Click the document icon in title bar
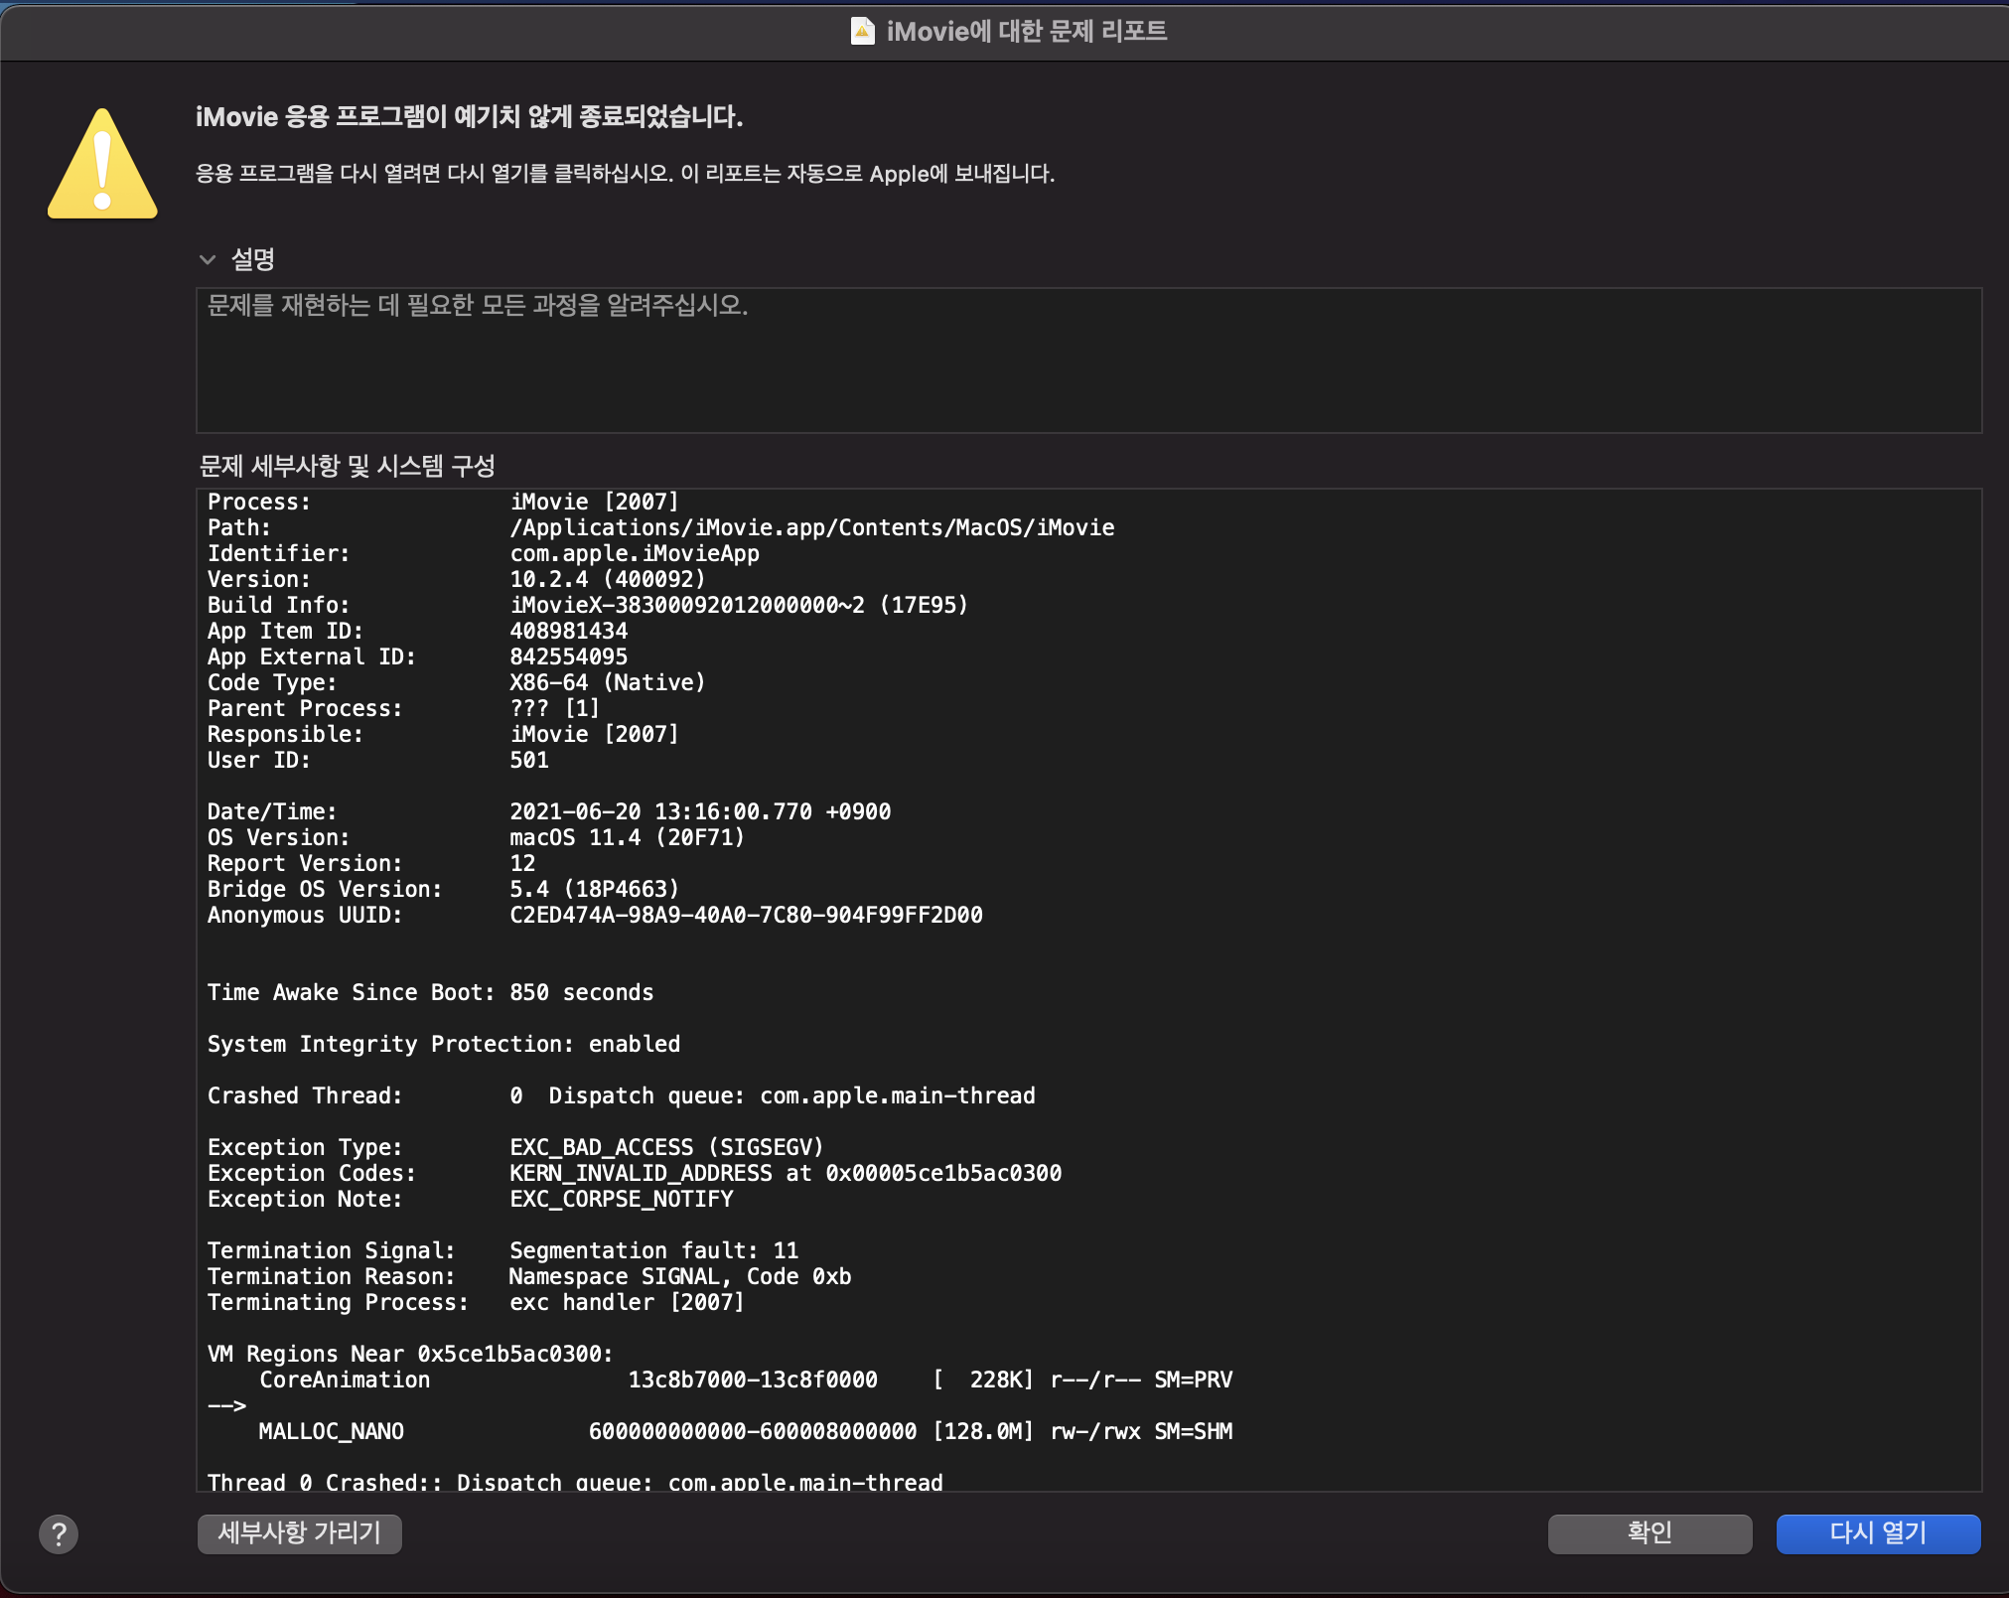This screenshot has height=1598, width=2009. 862,31
